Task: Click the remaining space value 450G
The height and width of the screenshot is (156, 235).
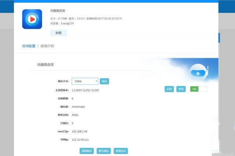Action: [x=75, y=115]
